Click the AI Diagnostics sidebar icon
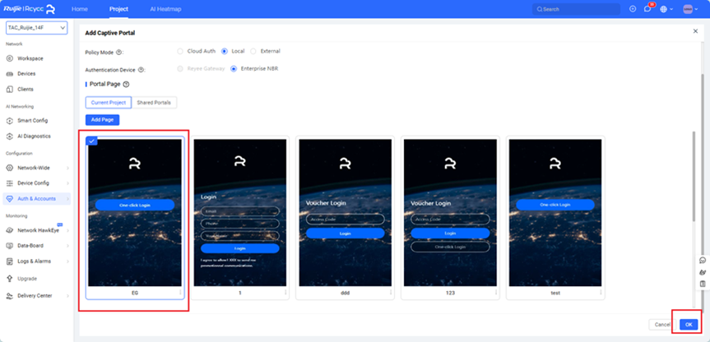This screenshot has height=342, width=710. 10,136
